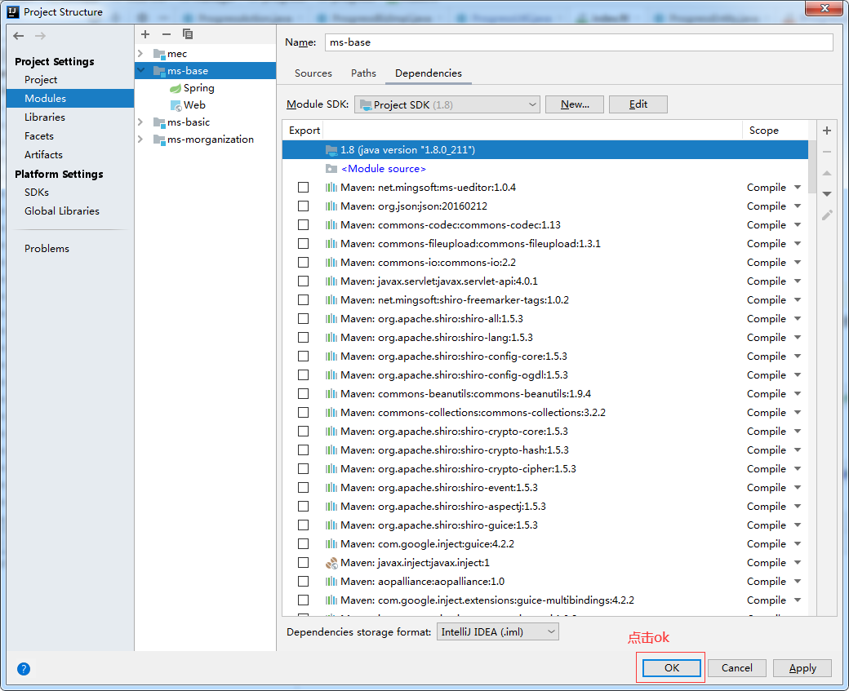Switch to the Sources tab
The image size is (849, 691).
(313, 73)
